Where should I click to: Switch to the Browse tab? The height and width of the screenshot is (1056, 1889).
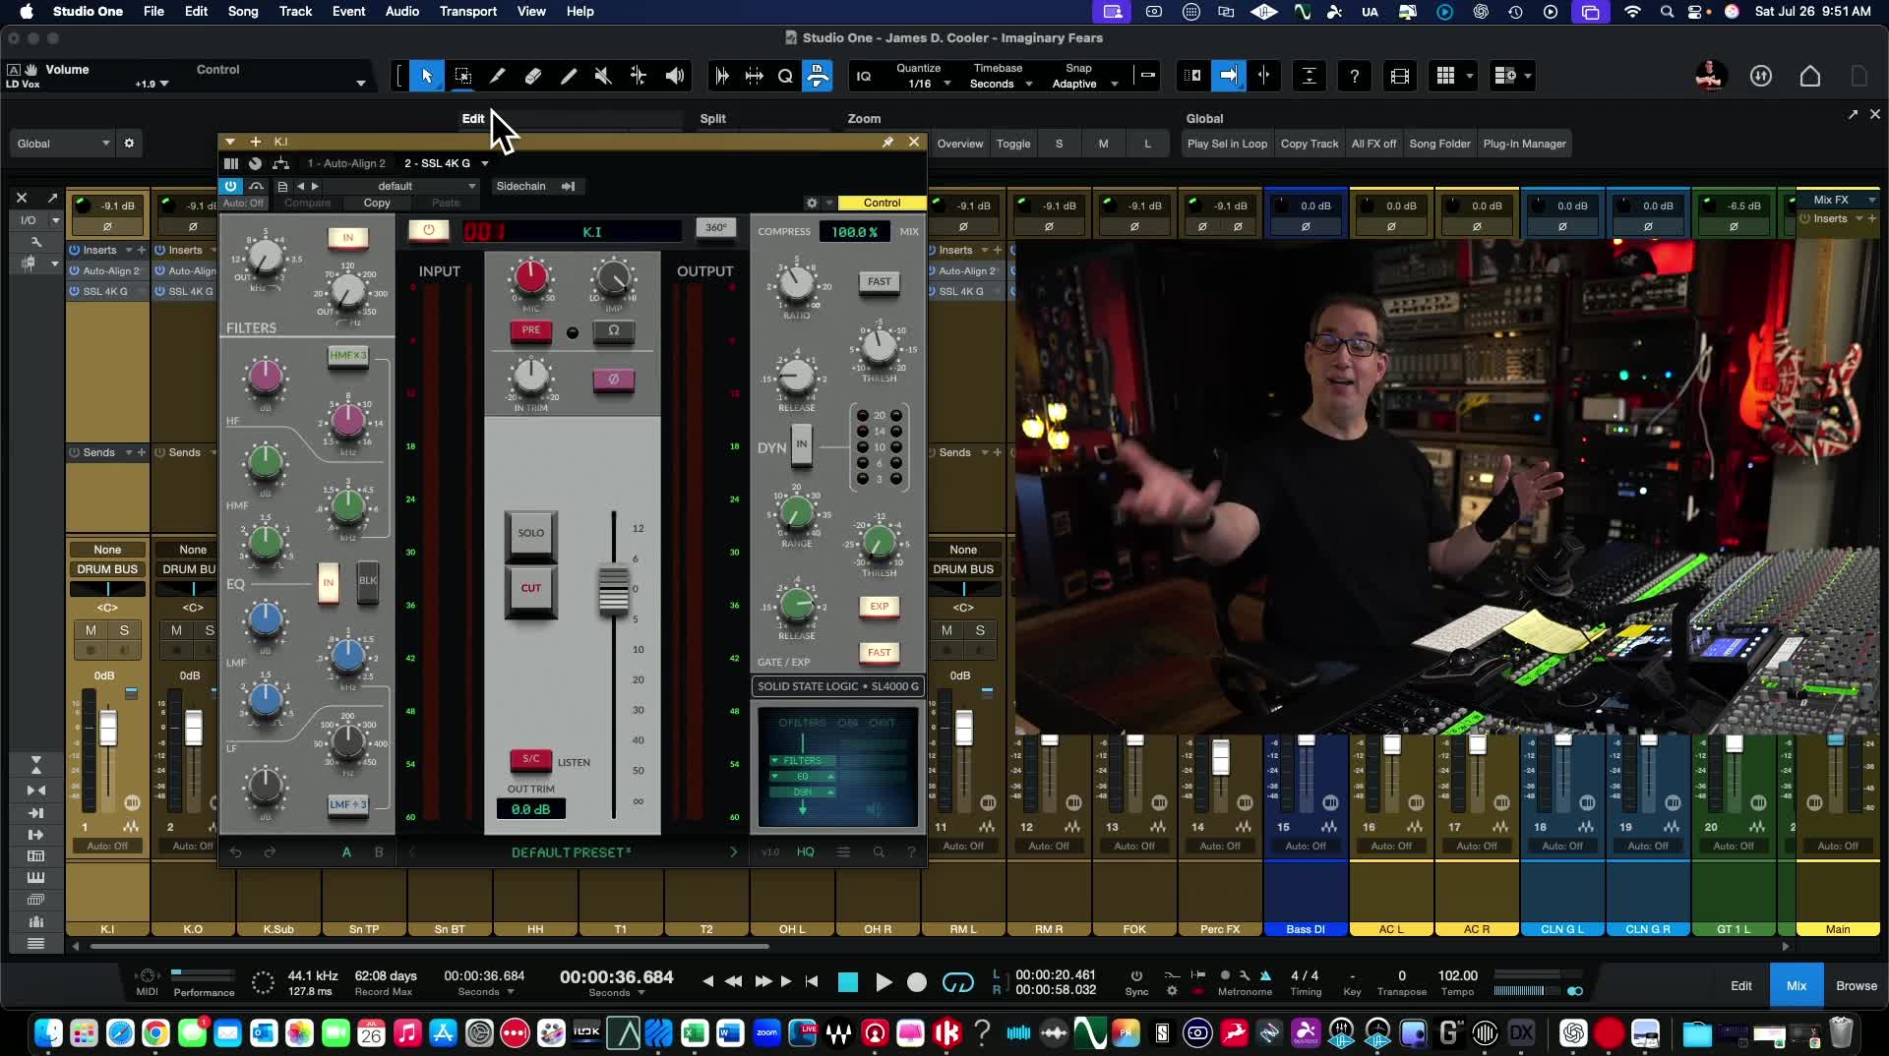(1856, 985)
